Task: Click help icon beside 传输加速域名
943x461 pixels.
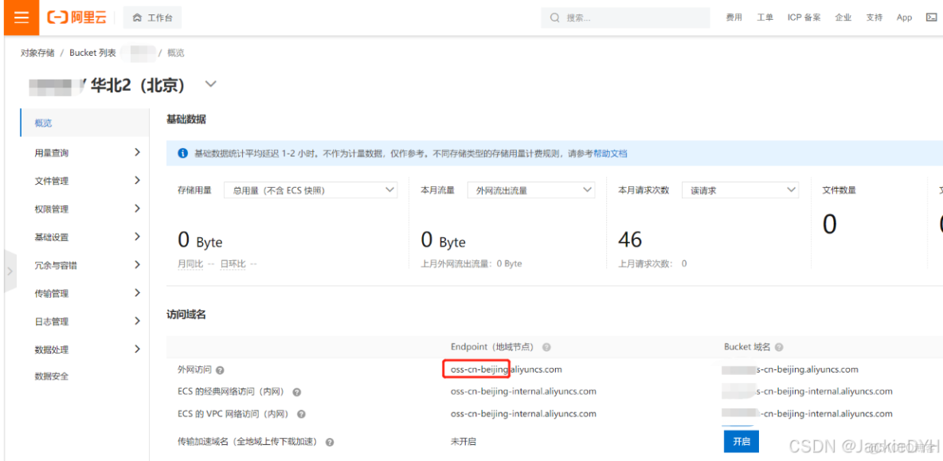Action: click(x=329, y=441)
